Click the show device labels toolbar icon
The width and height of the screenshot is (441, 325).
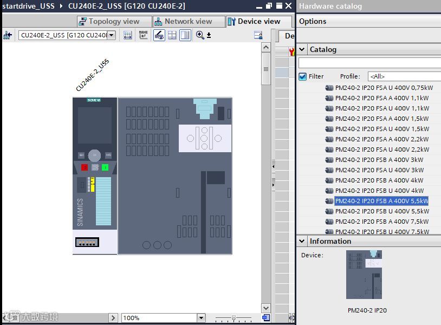[x=127, y=35]
